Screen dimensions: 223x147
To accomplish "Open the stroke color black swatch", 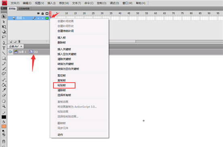I will pos(4,117).
